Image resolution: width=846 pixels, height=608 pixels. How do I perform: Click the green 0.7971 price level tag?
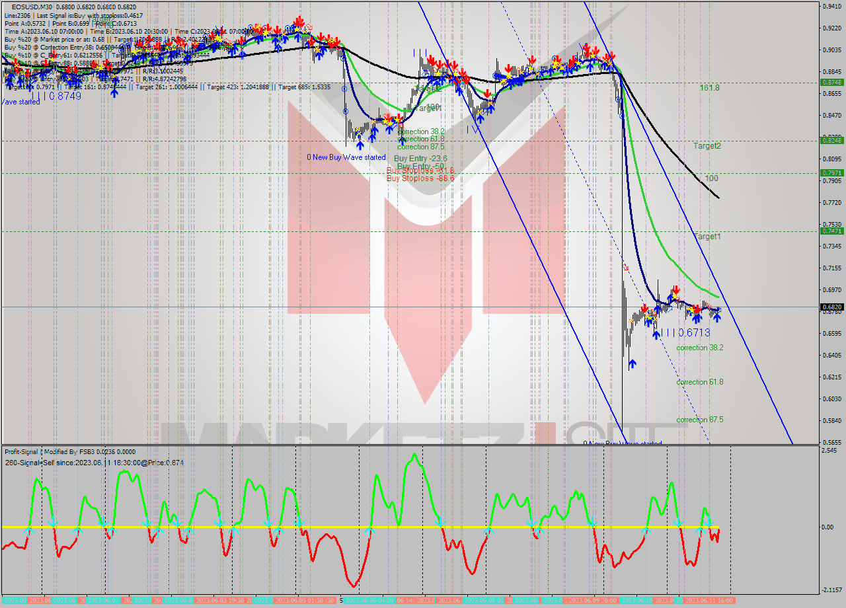click(831, 172)
